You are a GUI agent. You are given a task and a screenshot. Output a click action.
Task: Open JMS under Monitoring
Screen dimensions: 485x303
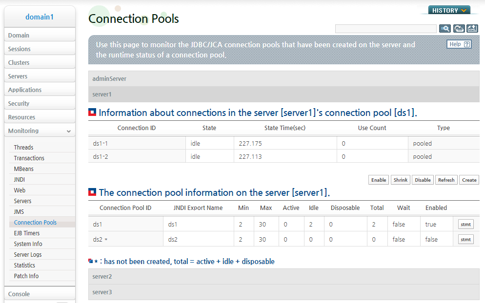[x=19, y=211]
